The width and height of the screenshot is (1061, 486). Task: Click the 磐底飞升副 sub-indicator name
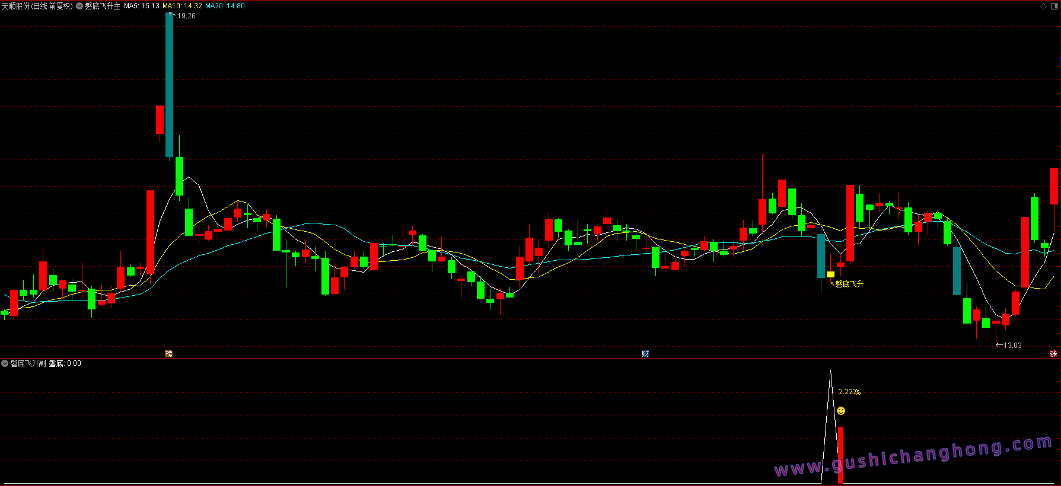(x=28, y=363)
